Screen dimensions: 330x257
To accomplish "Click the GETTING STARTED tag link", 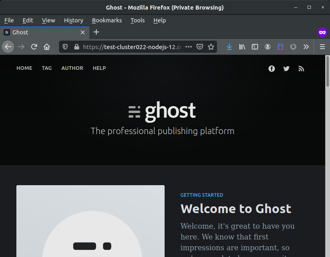I will [202, 195].
